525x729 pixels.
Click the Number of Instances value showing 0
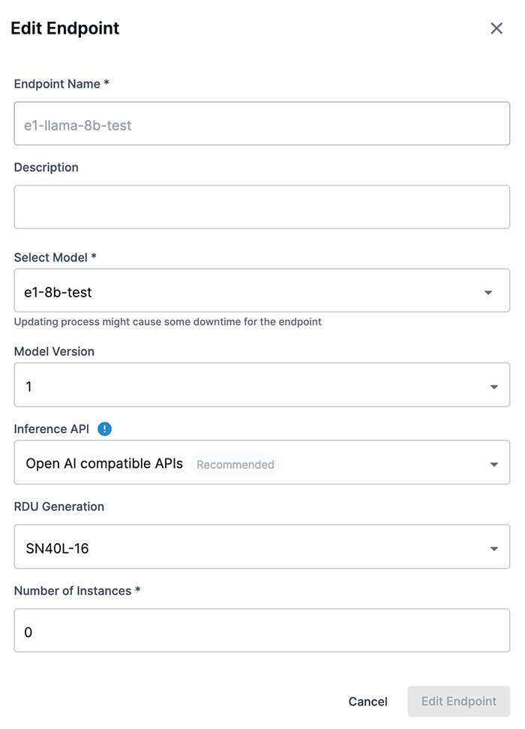pyautogui.click(x=28, y=632)
